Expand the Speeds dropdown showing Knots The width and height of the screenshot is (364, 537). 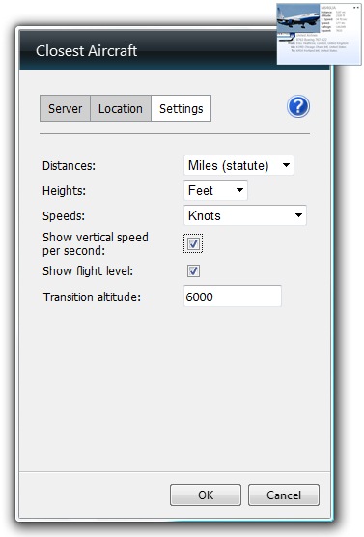tap(245, 215)
